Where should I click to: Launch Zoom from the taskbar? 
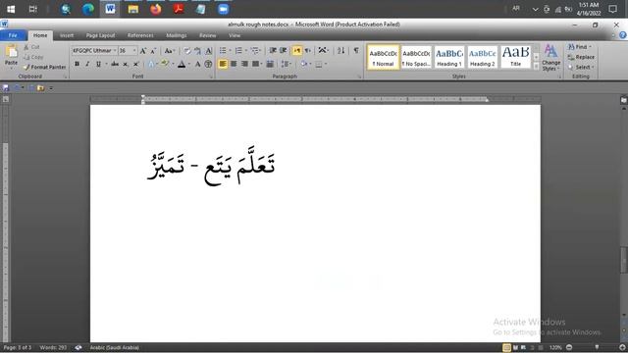point(223,9)
